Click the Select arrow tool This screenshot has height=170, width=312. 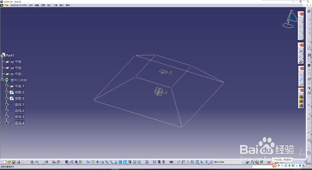pyautogui.click(x=309, y=41)
